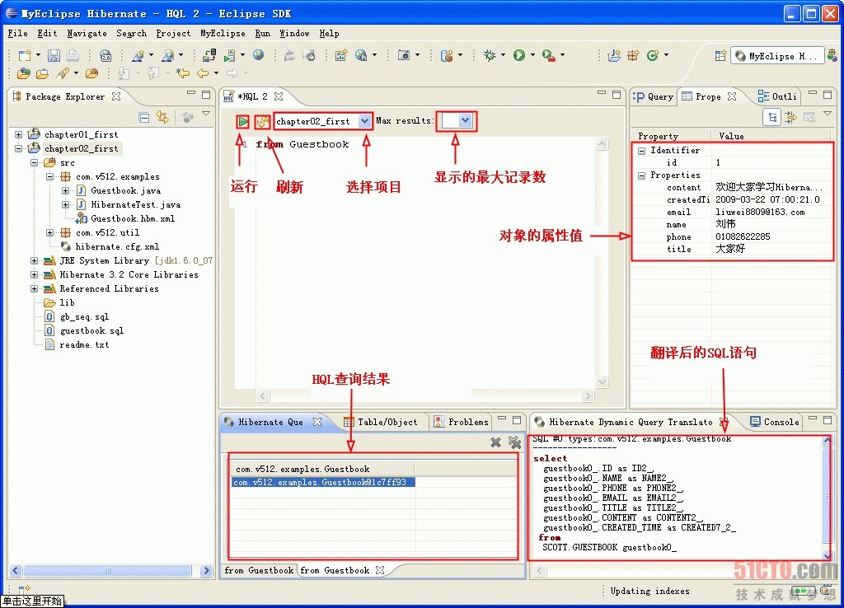Open the Properties view menu triangle
The image size is (844, 608).
coord(828,114)
